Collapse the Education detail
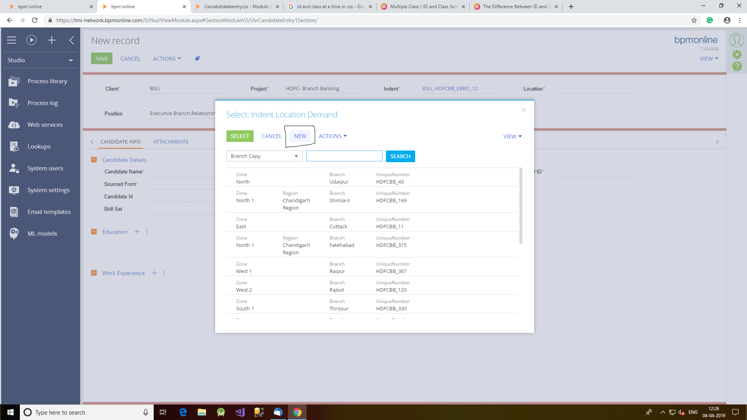The image size is (747, 420). [94, 232]
